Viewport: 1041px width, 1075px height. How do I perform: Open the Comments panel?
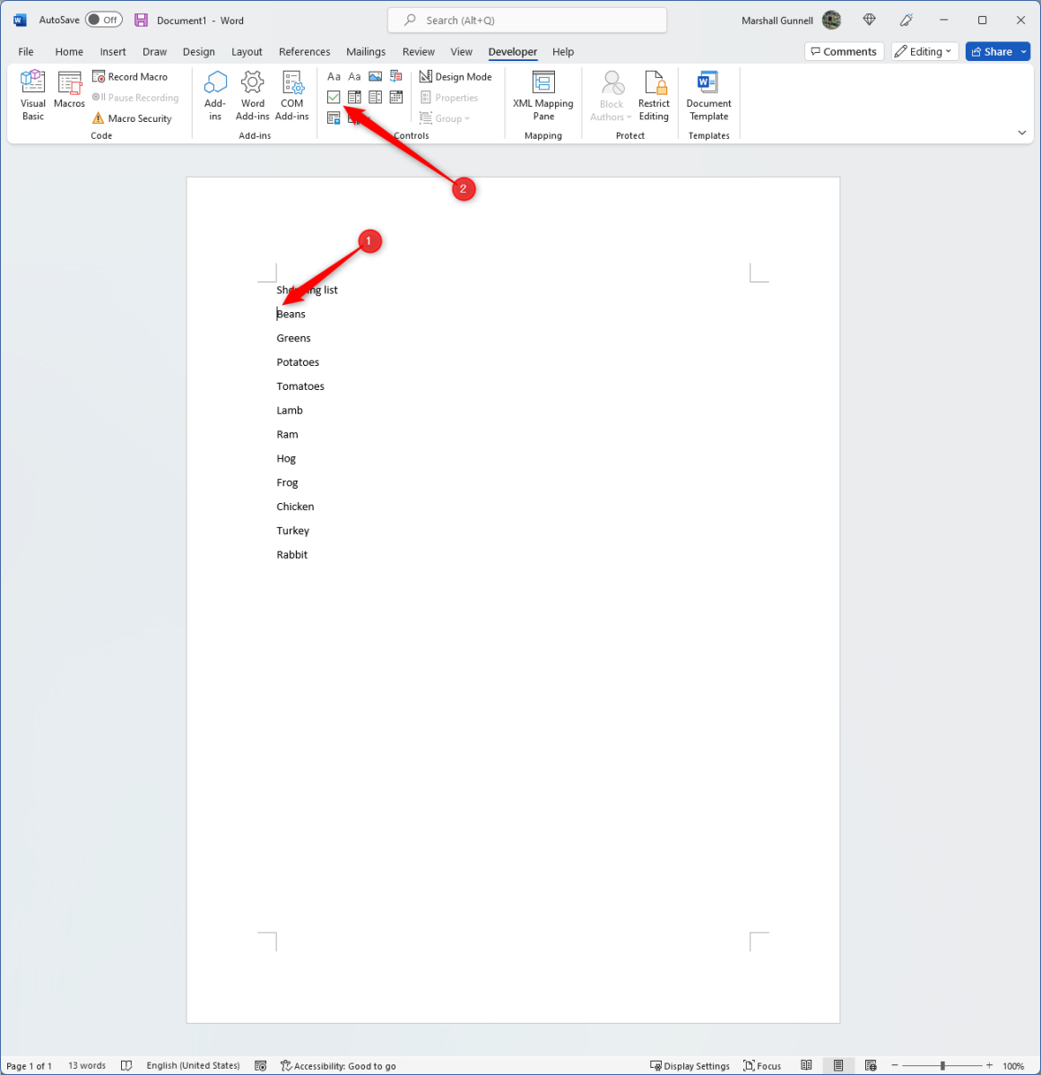click(x=844, y=51)
